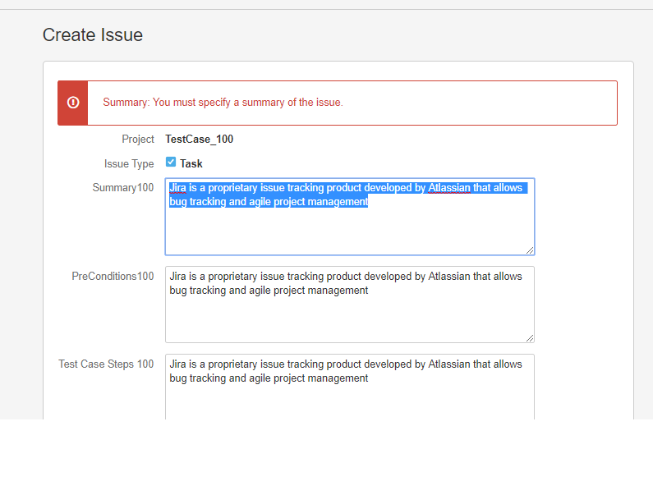Click the Create Issue heading
This screenshot has height=504, width=653.
[x=93, y=35]
